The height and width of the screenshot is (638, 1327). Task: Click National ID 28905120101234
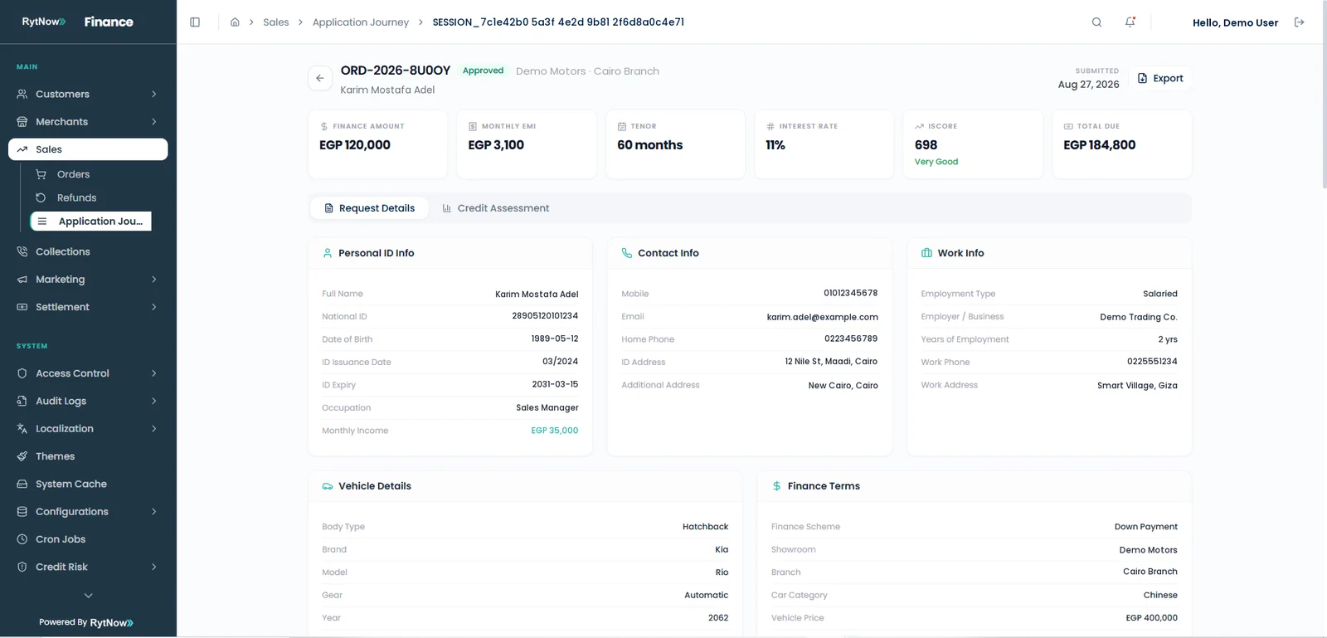[x=545, y=316]
